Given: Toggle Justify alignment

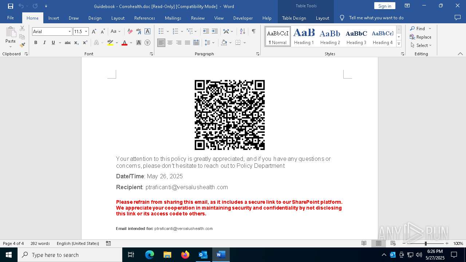Looking at the screenshot, I should pos(187,43).
